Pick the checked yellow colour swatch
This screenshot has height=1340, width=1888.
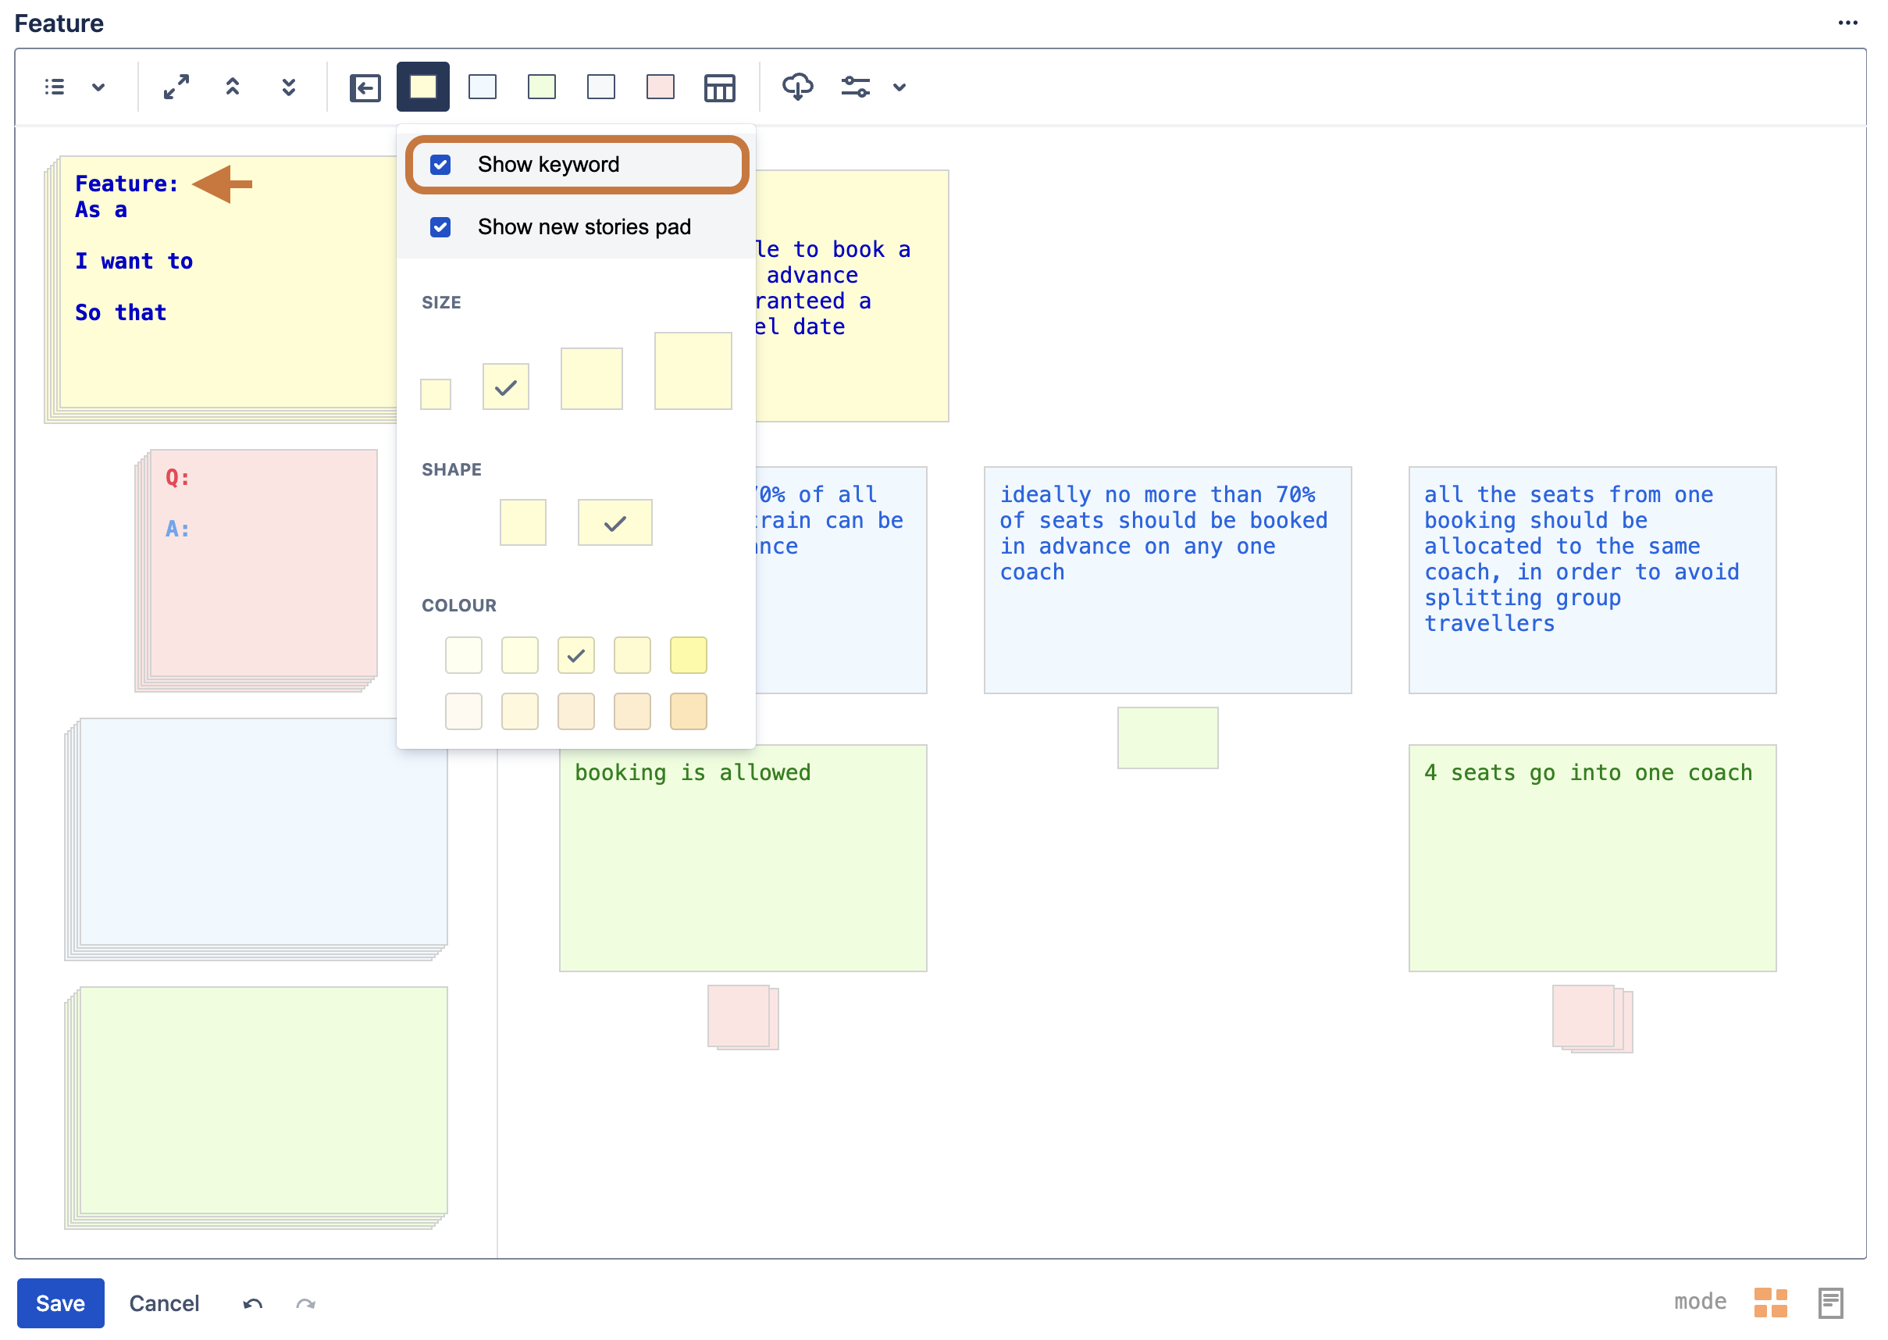575,655
